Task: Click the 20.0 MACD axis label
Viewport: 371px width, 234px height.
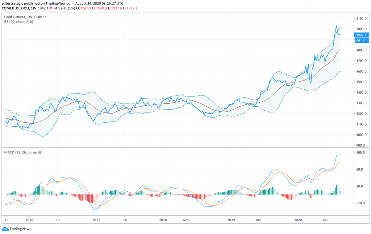Action: click(360, 186)
